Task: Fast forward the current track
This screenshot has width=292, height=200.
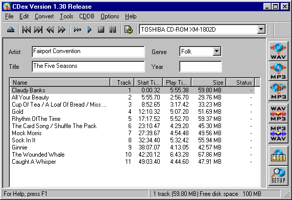Action: (62, 30)
